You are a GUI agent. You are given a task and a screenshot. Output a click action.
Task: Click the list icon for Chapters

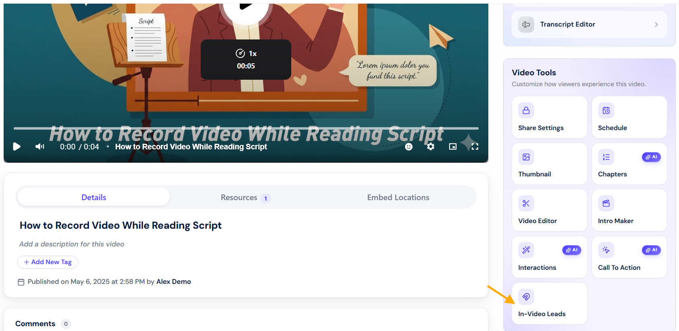(606, 157)
